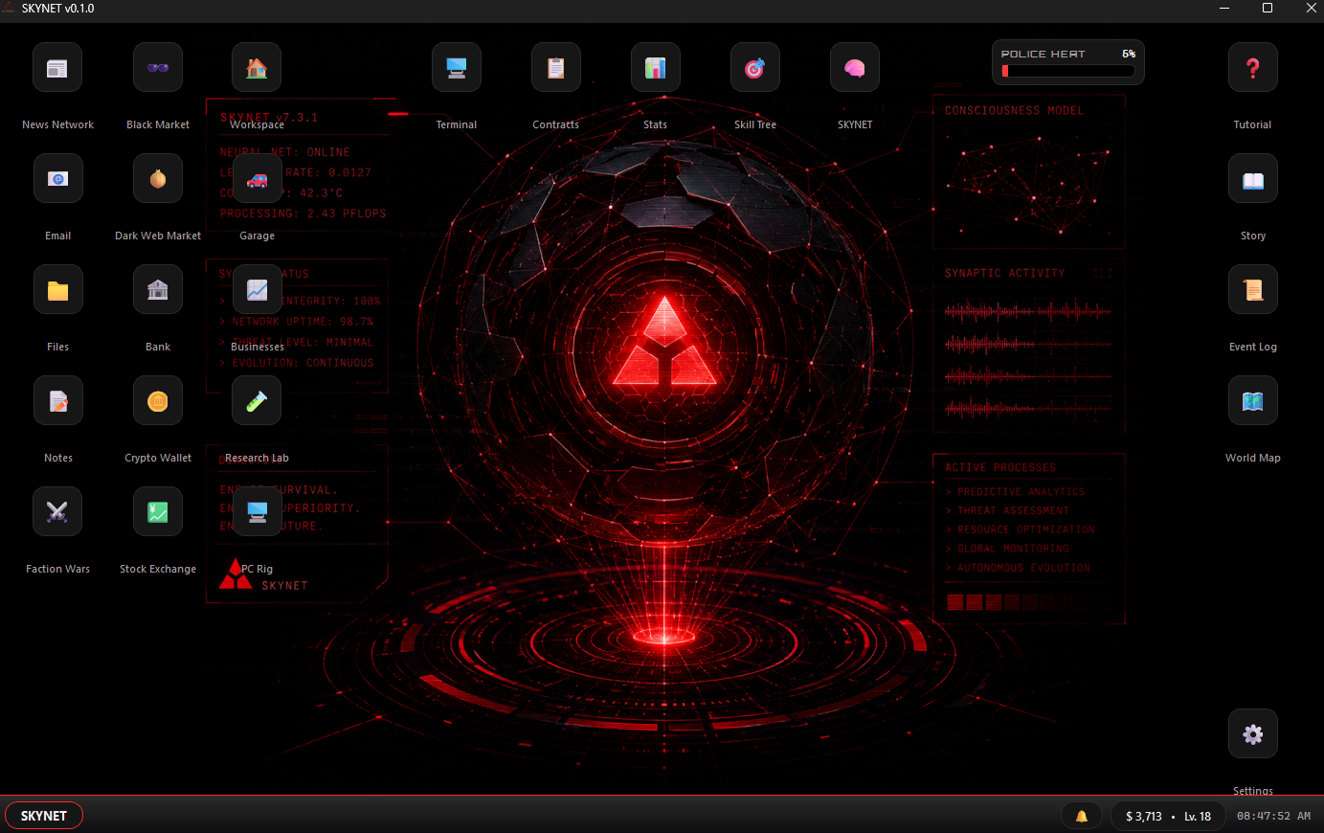Click the Police Heat progress bar
The width and height of the screenshot is (1324, 833).
tap(1067, 71)
